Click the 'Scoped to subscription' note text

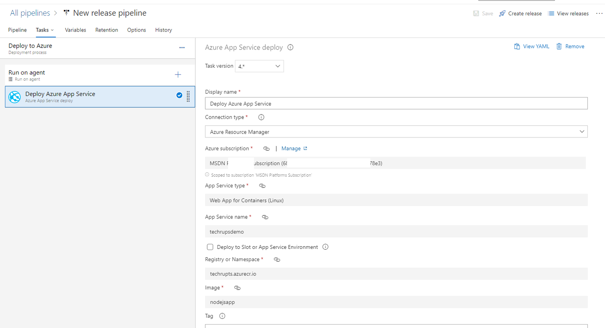pyautogui.click(x=262, y=175)
